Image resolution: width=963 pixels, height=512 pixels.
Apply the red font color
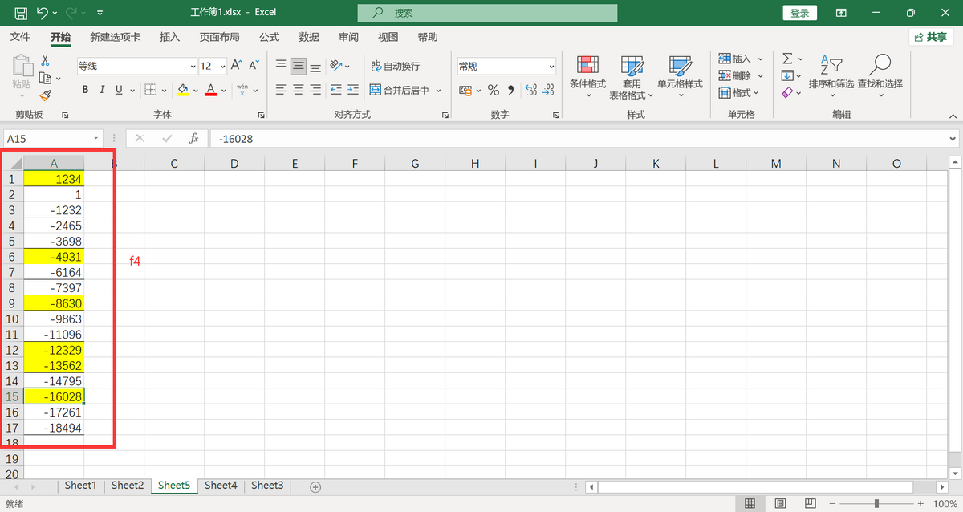click(x=210, y=90)
